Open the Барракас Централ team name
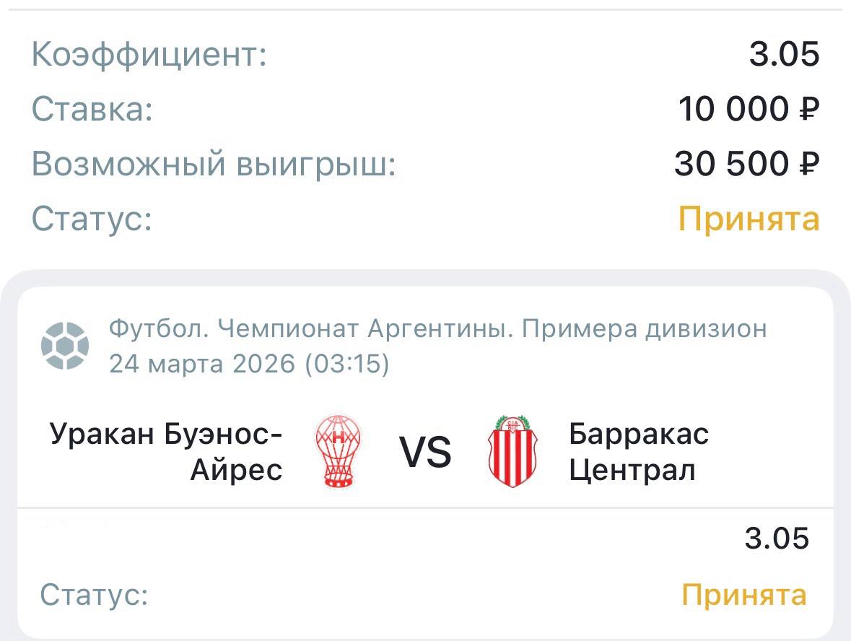Image resolution: width=851 pixels, height=641 pixels. click(639, 453)
